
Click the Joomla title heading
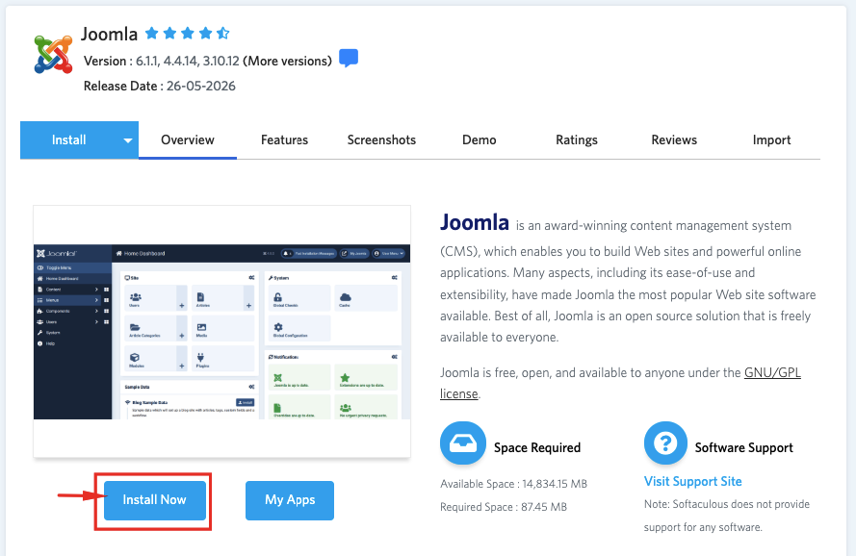109,34
